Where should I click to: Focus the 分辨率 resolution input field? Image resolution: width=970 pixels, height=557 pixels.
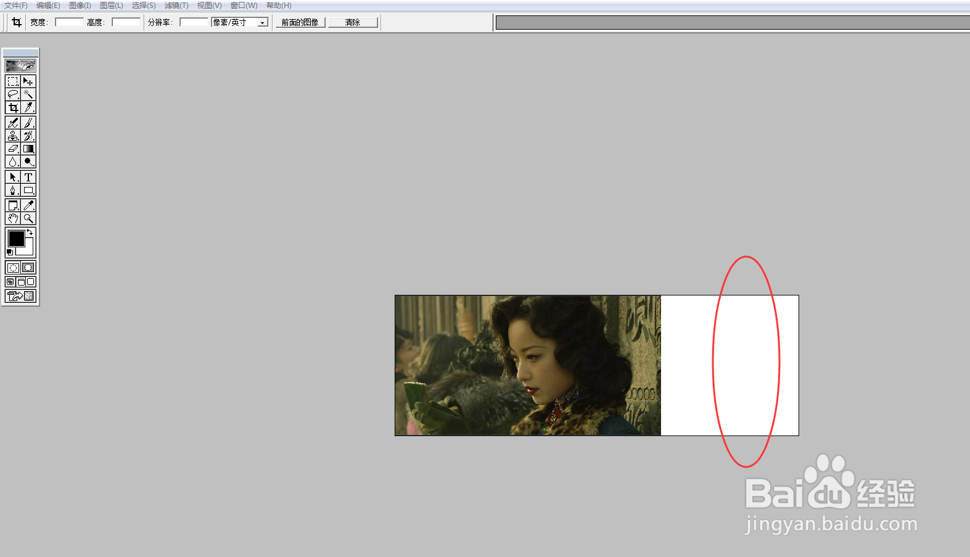[194, 22]
